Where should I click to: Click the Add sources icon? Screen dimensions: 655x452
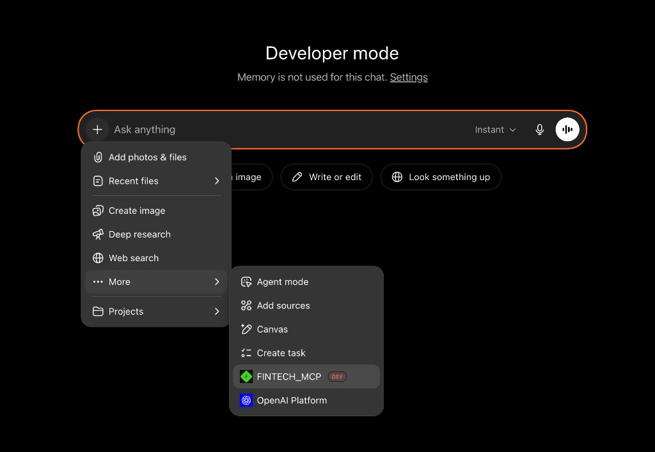[x=246, y=306]
